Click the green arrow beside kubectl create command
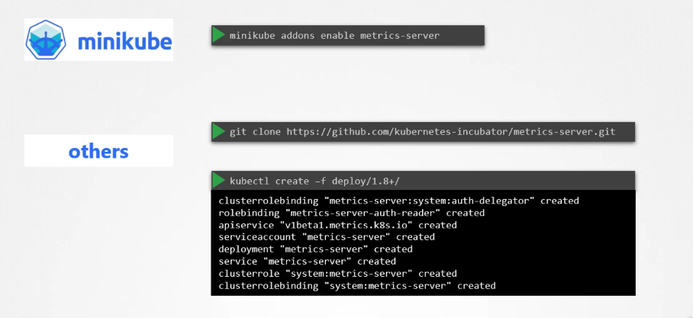Screen dimensions: 693x318 [218, 180]
